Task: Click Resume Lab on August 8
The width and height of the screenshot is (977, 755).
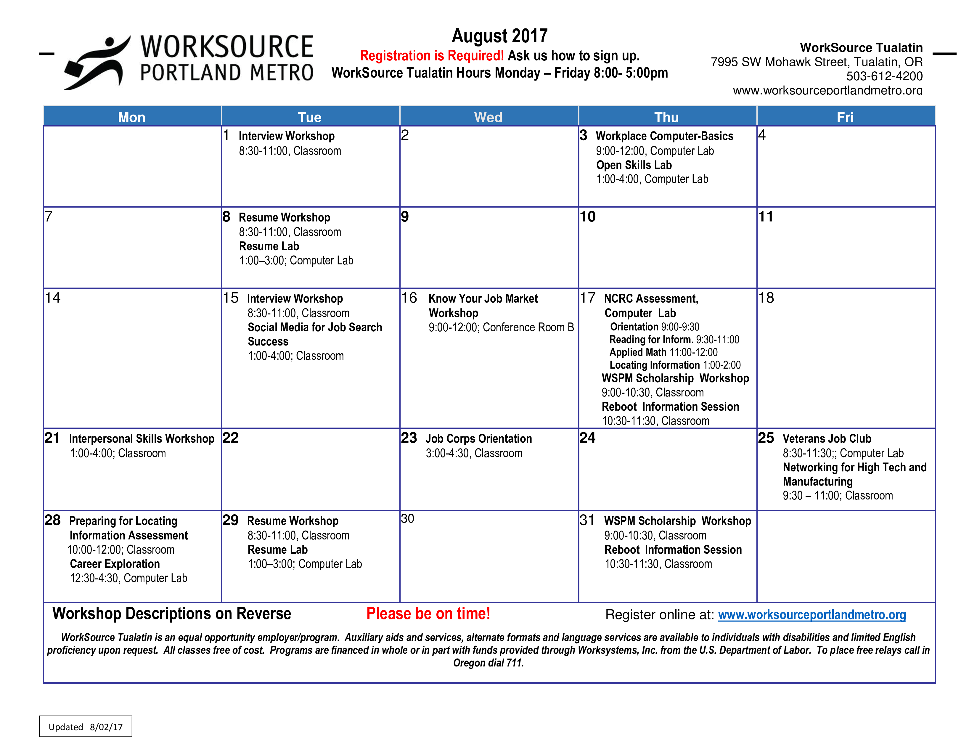Action: [x=269, y=246]
